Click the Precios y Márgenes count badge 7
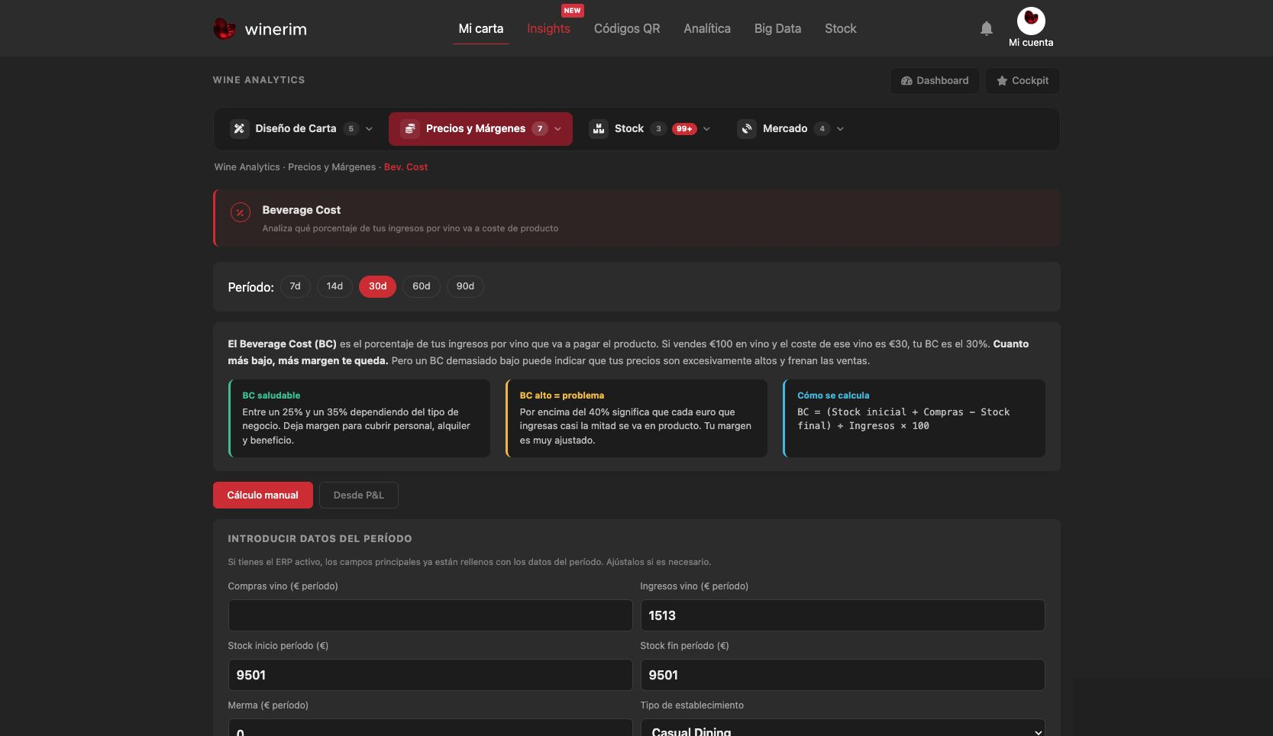The height and width of the screenshot is (736, 1273). (540, 129)
